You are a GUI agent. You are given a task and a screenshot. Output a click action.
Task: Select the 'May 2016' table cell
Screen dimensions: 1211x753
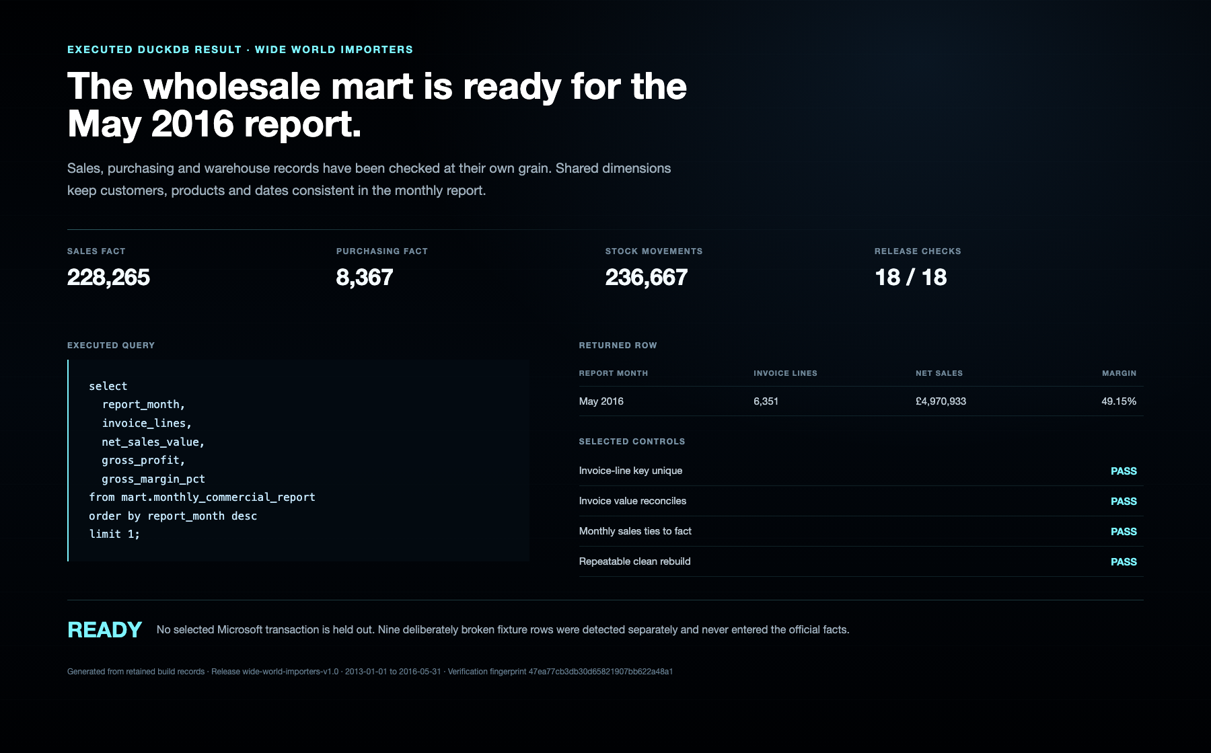[601, 401]
